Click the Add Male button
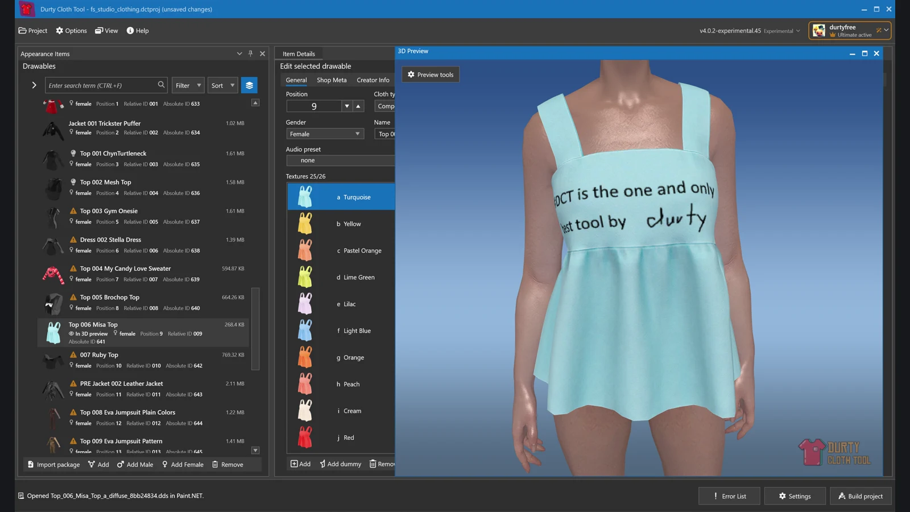Viewport: 910px width, 512px height. 135,465
